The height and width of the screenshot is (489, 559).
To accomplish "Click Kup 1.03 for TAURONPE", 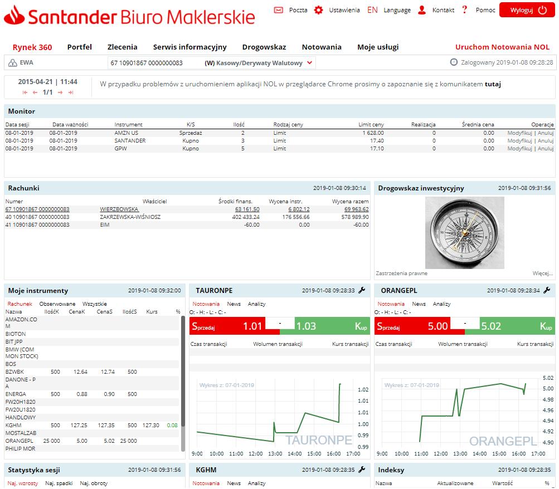I will (332, 326).
